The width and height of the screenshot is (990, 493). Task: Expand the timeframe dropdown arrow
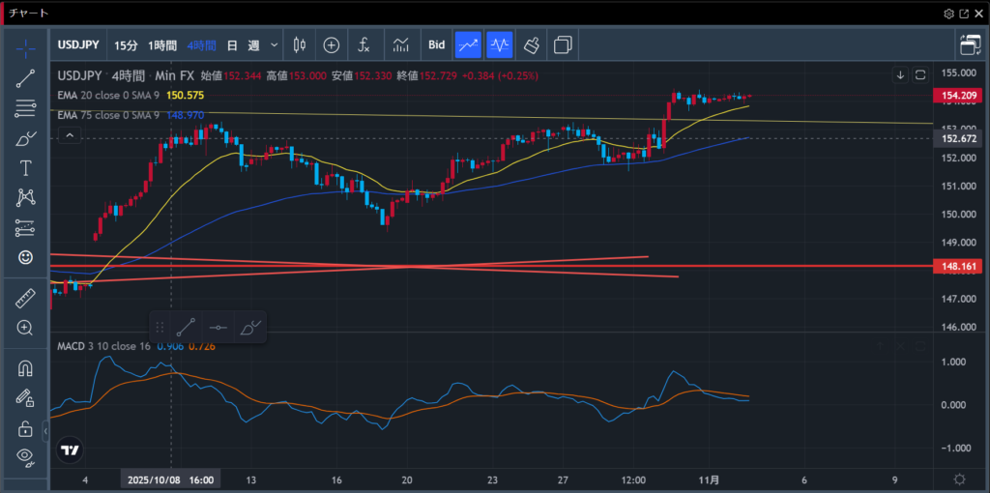pos(276,44)
